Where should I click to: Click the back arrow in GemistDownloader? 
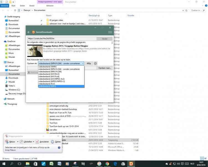point(29,32)
